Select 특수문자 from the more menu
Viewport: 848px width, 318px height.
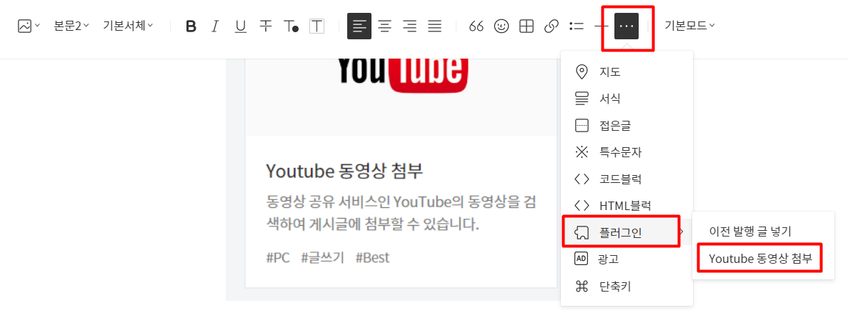pyautogui.click(x=627, y=152)
